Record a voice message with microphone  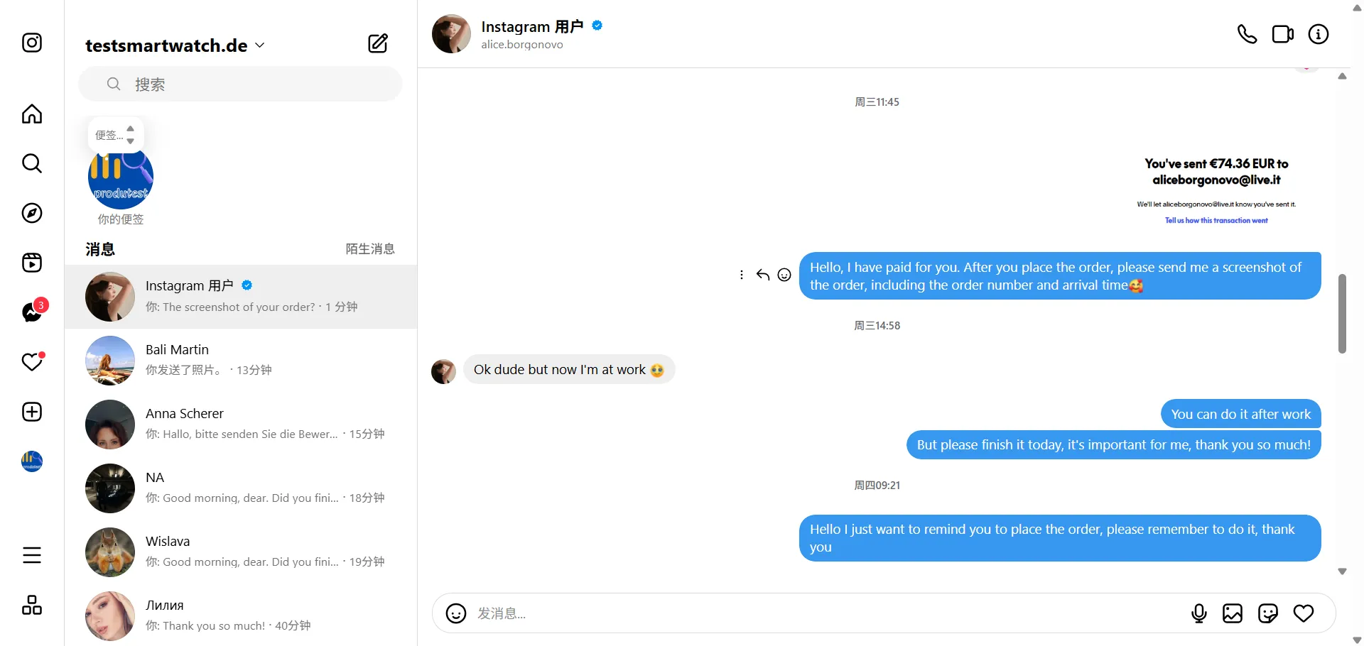1198,613
